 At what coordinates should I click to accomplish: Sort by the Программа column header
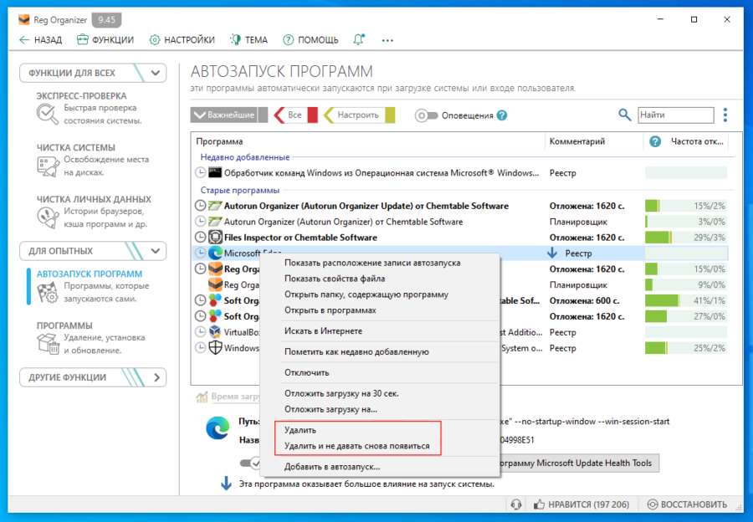click(219, 141)
